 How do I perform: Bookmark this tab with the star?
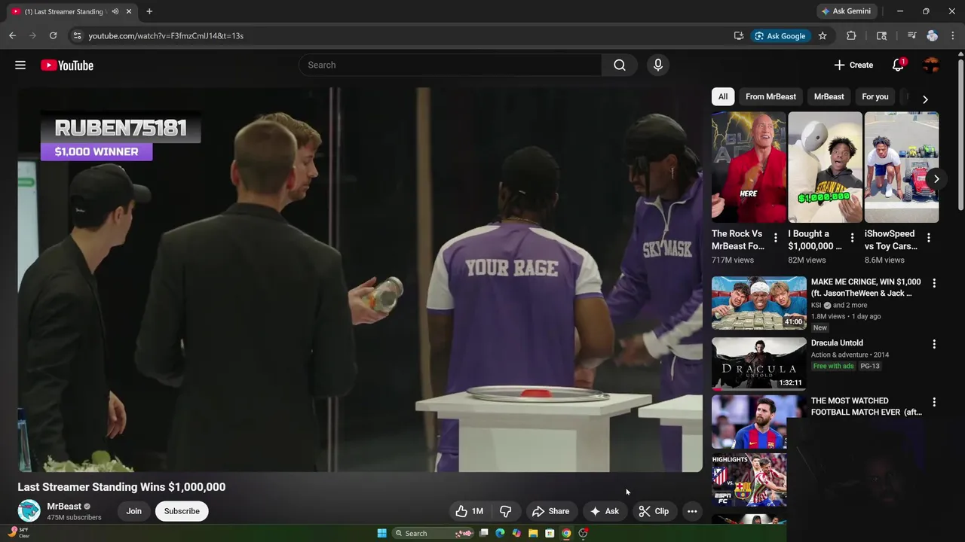tap(823, 35)
